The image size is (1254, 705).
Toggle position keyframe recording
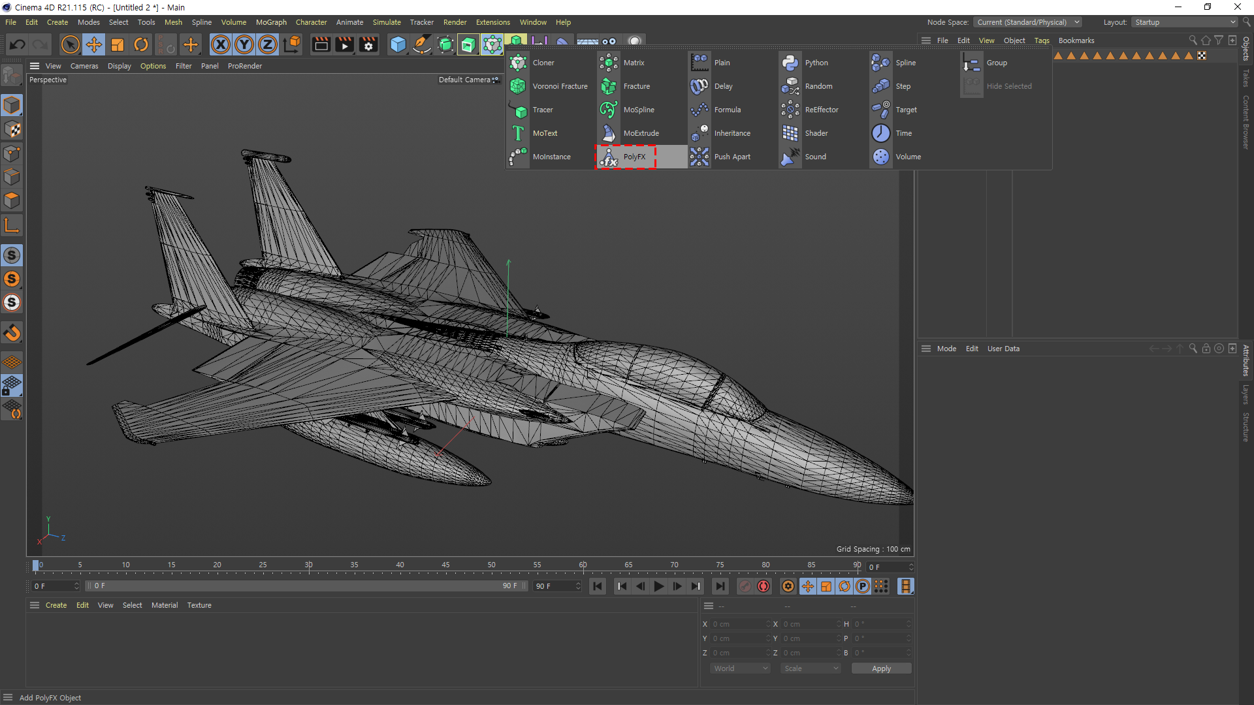click(808, 586)
